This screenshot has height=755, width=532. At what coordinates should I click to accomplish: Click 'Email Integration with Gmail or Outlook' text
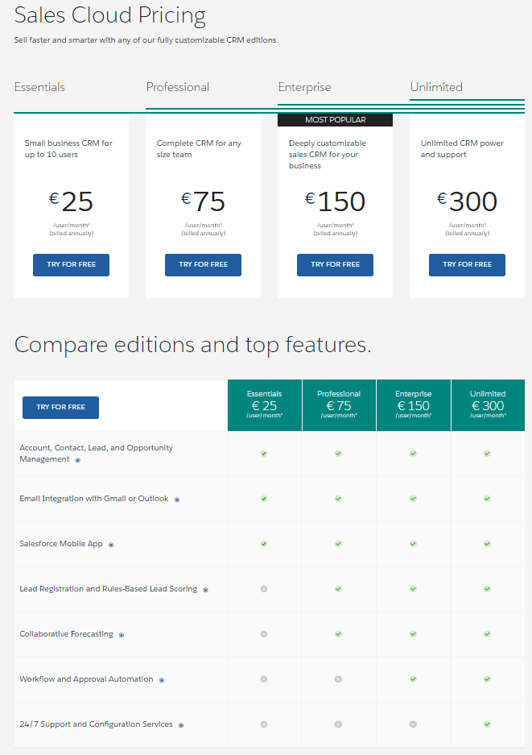pos(94,498)
